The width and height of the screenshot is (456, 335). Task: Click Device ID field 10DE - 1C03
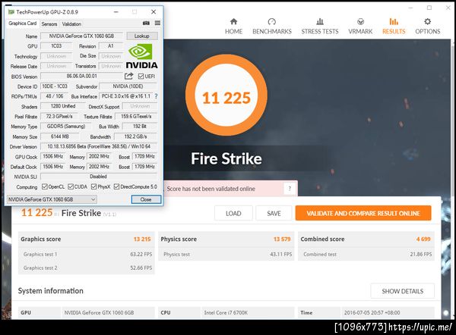point(55,86)
